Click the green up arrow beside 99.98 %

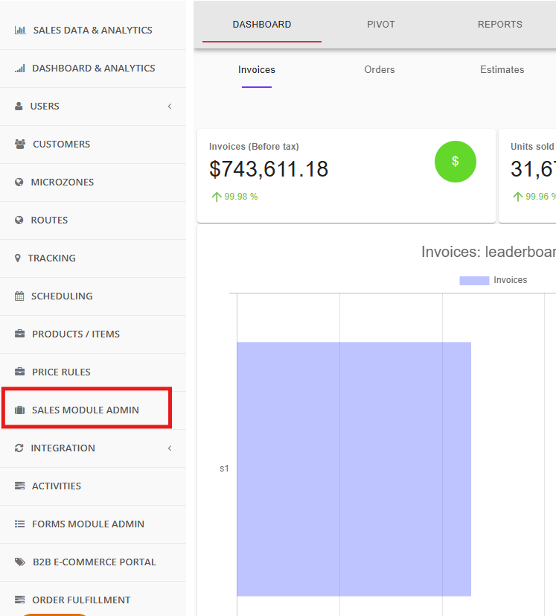click(x=217, y=197)
